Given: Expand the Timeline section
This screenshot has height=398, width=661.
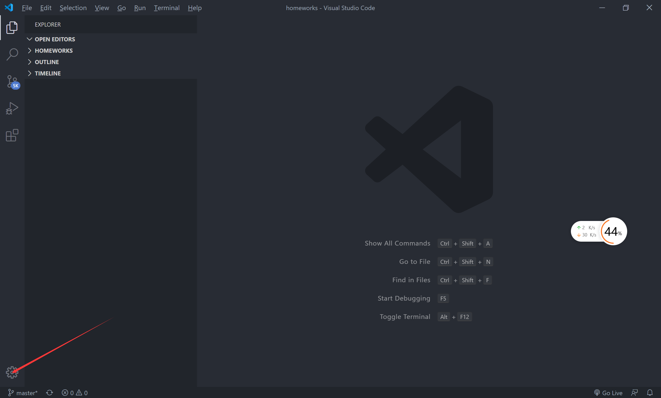Looking at the screenshot, I should [48, 73].
